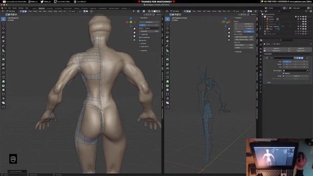Expand Properties section in right viewport sidebar

238,52
